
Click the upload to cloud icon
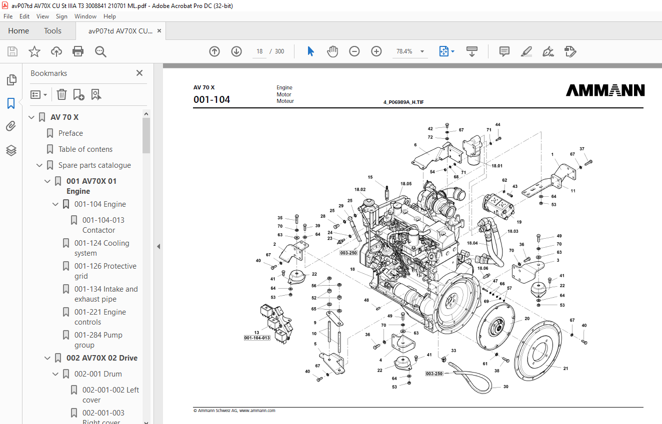[56, 51]
